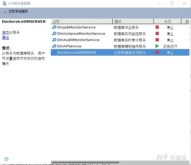Click the gear icon for DmAPService
191x165 pixels.
coord(54,46)
